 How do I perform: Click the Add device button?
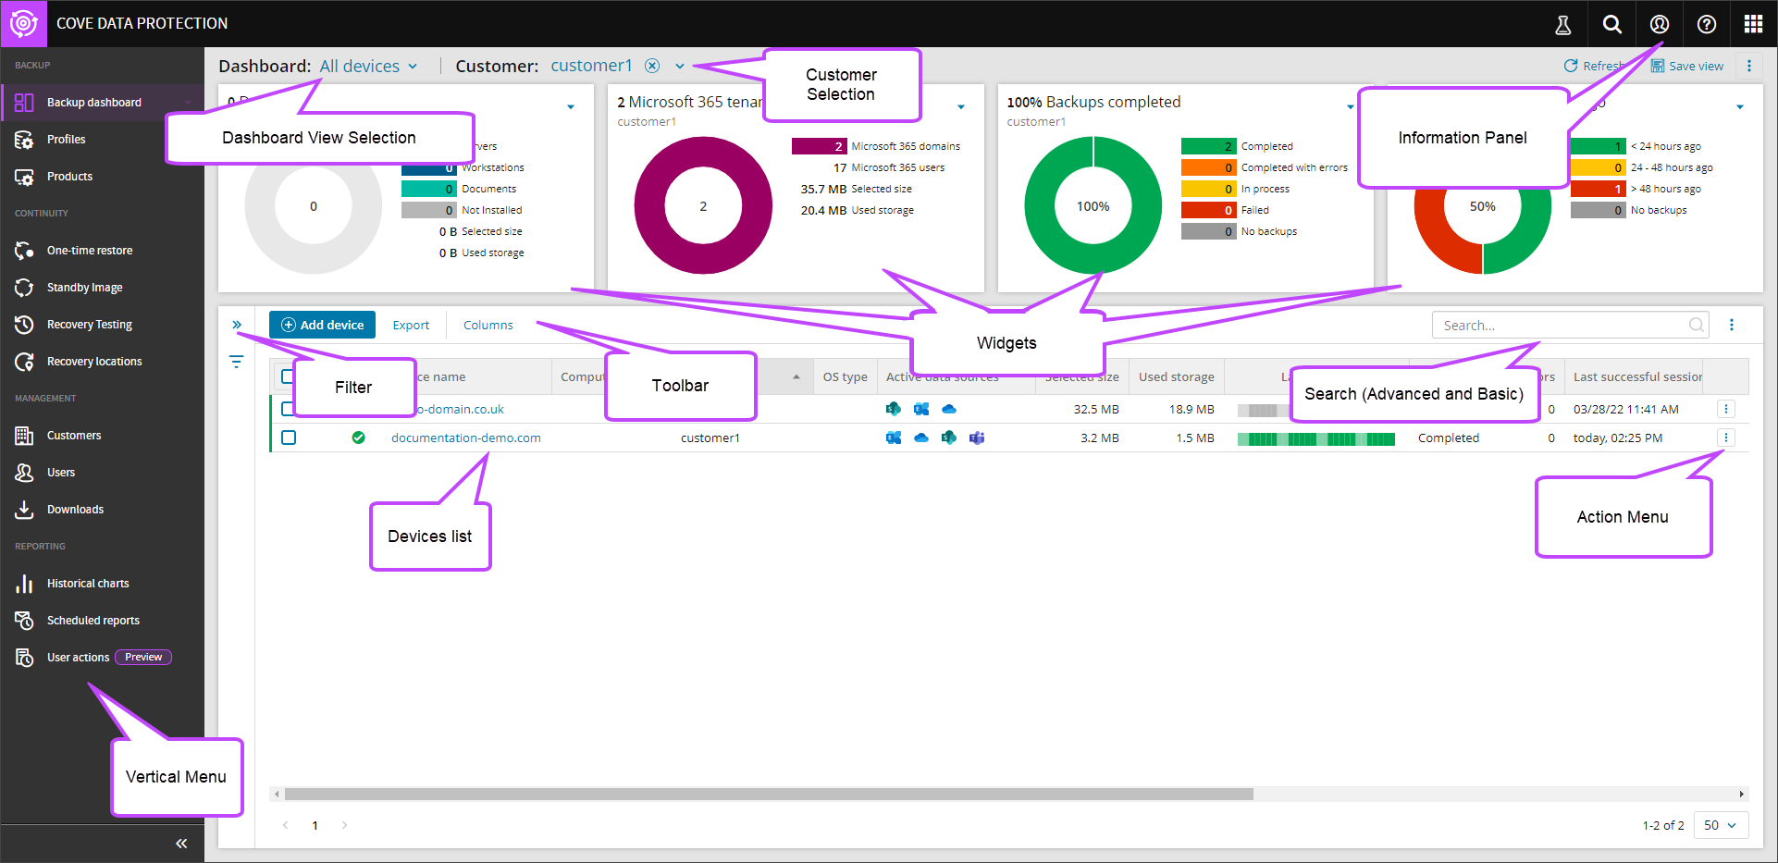coord(322,325)
